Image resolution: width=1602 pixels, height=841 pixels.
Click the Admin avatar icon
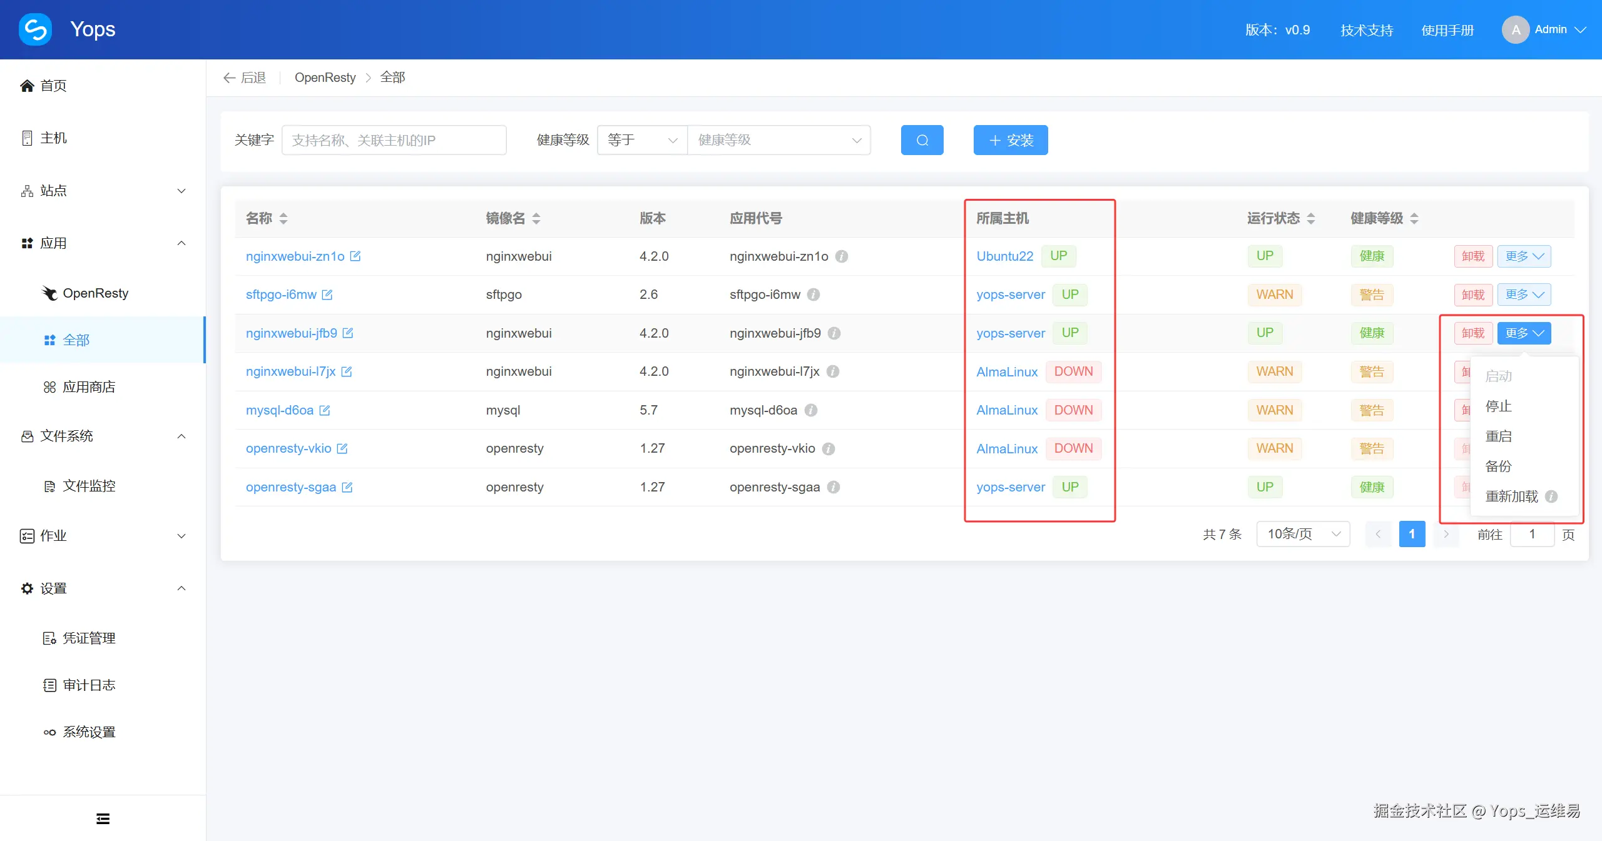1515,29
